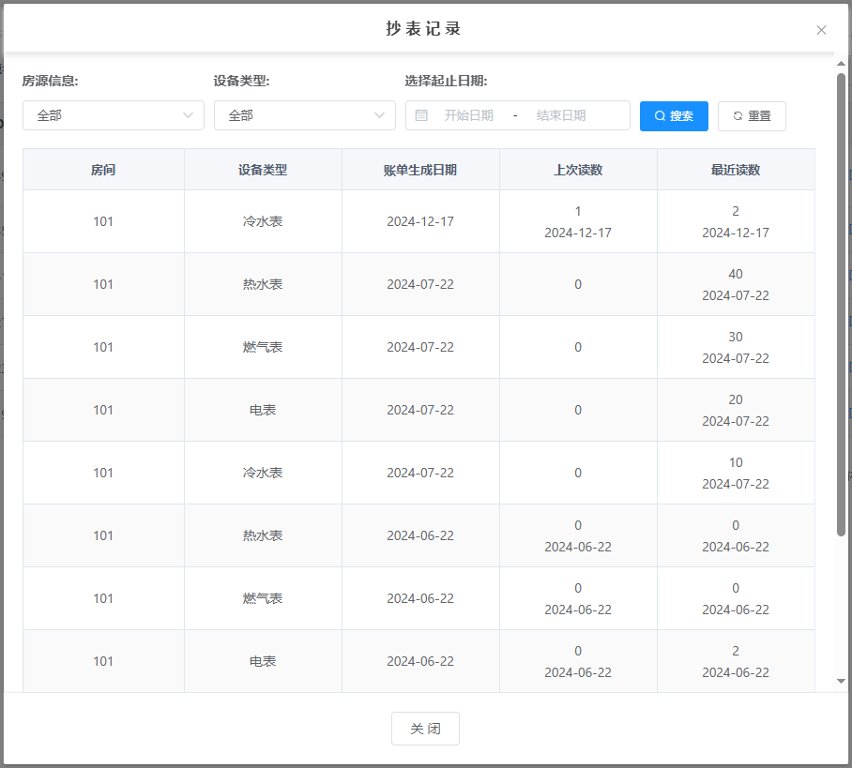Viewport: 852px width, 768px height.
Task: Select the 房间 column header
Action: pyautogui.click(x=103, y=170)
